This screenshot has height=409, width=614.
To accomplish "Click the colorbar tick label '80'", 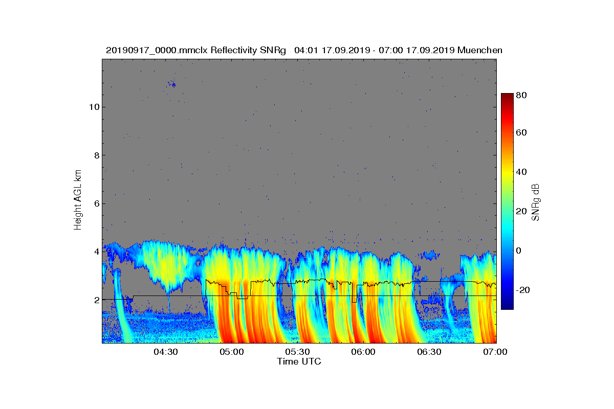I will coord(522,95).
